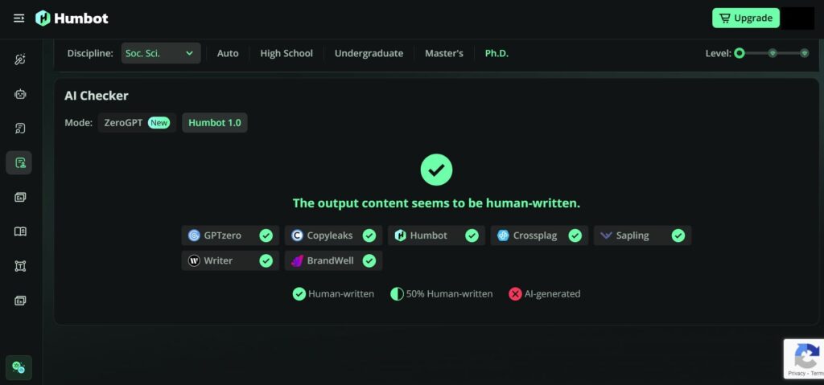Screen dimensions: 824x385
Task: Click the Crossplag green check status
Action: pos(575,236)
